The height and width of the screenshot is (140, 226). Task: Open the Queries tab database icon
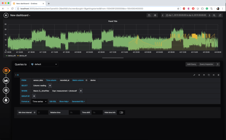coord(6,71)
